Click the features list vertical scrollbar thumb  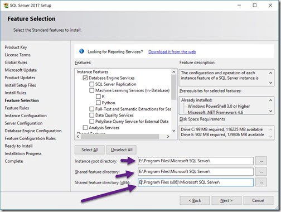coord(174,87)
